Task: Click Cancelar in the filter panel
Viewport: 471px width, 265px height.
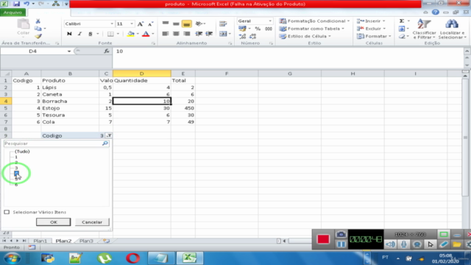Action: tap(92, 222)
